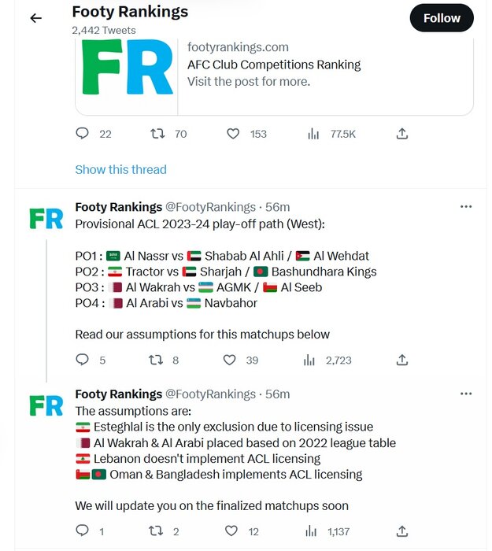Like the assumptions tweet with 12 likes
Viewport: 492px width, 551px height.
coord(231,531)
